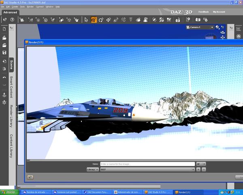243x195 pixels.
Task: Open the image format dropdown beside Name field
Action: tap(201, 164)
